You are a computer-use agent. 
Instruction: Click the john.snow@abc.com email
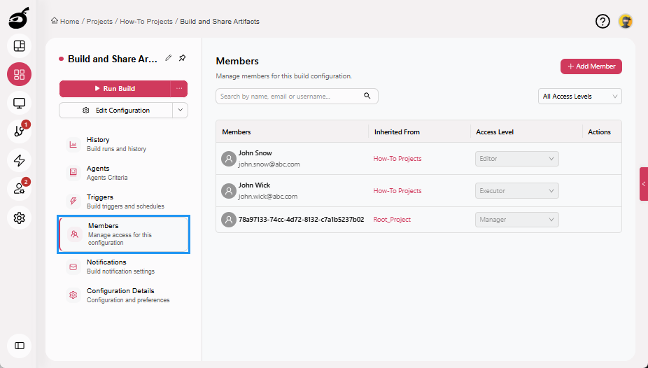[269, 164]
